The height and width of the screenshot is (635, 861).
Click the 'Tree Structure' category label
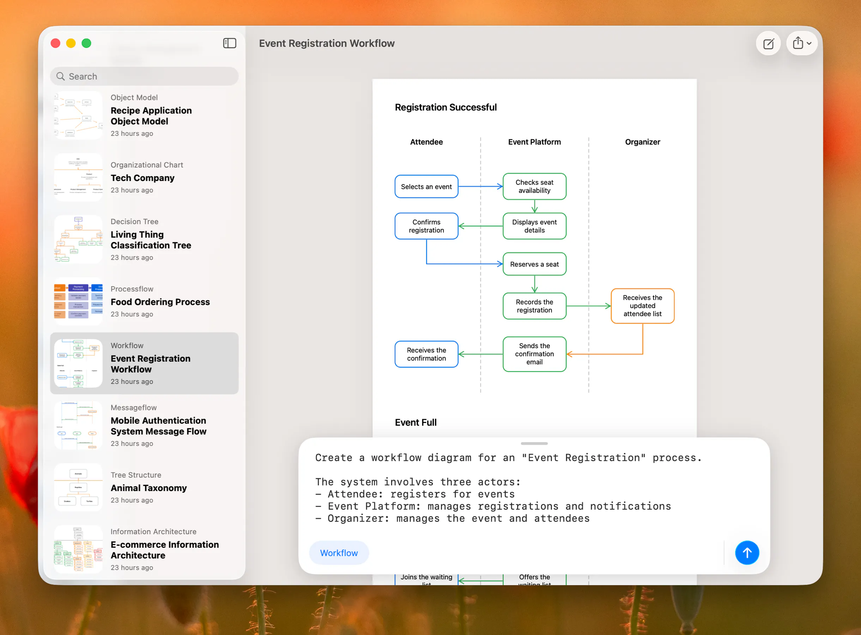point(136,475)
